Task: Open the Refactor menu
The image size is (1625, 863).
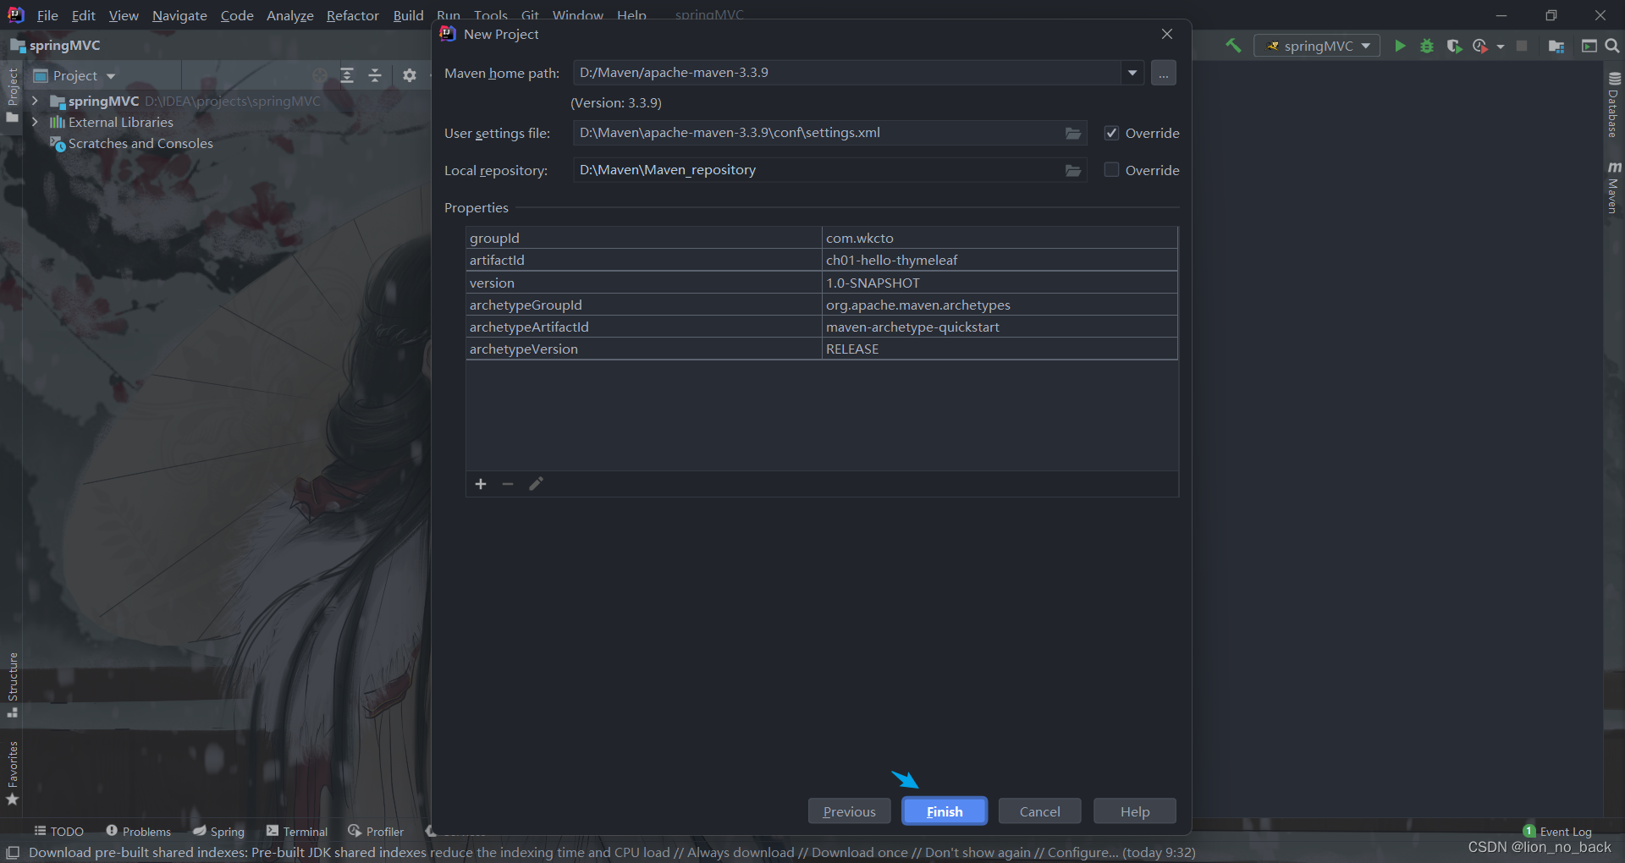Action: tap(353, 15)
